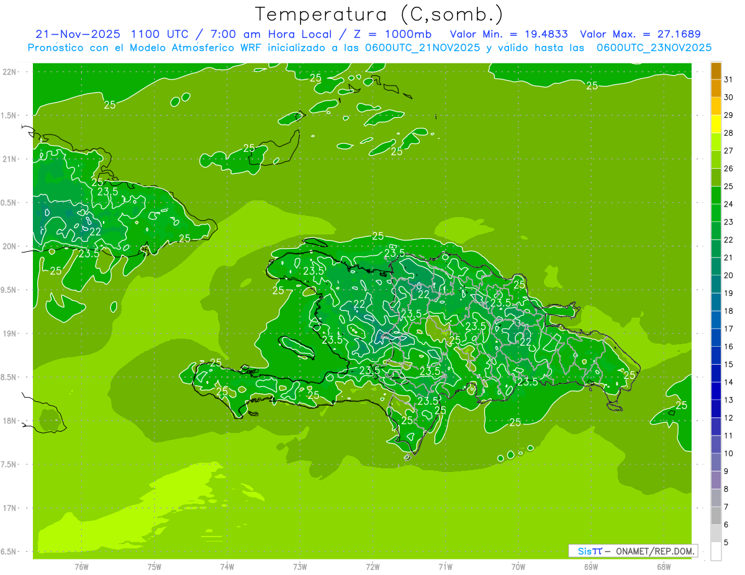Viewport: 745px width, 575px height.
Task: Click the '72W' longitude axis label
Action: pyautogui.click(x=373, y=567)
